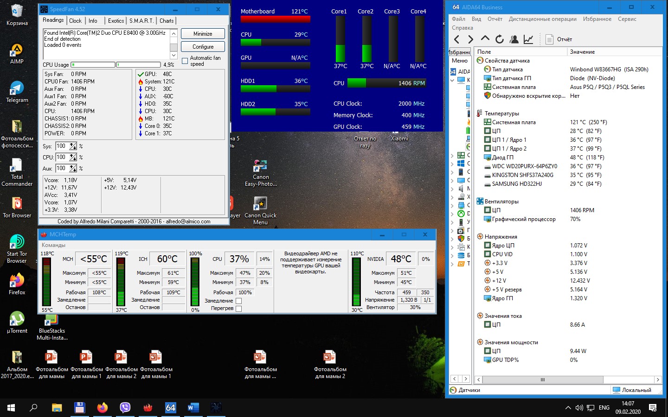Open Дистанционные операции menu in AIDA64
668x417 pixels.
coord(542,19)
